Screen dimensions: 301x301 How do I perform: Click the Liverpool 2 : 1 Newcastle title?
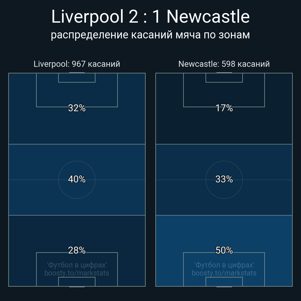pyautogui.click(x=150, y=17)
